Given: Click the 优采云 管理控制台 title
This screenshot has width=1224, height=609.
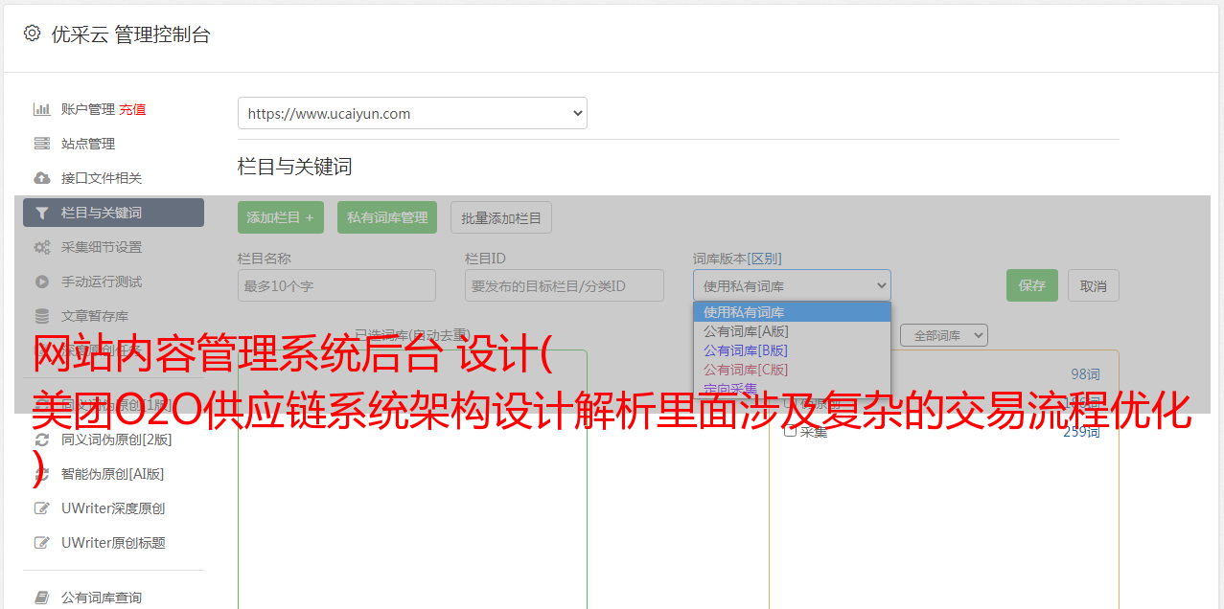Looking at the screenshot, I should tap(130, 34).
